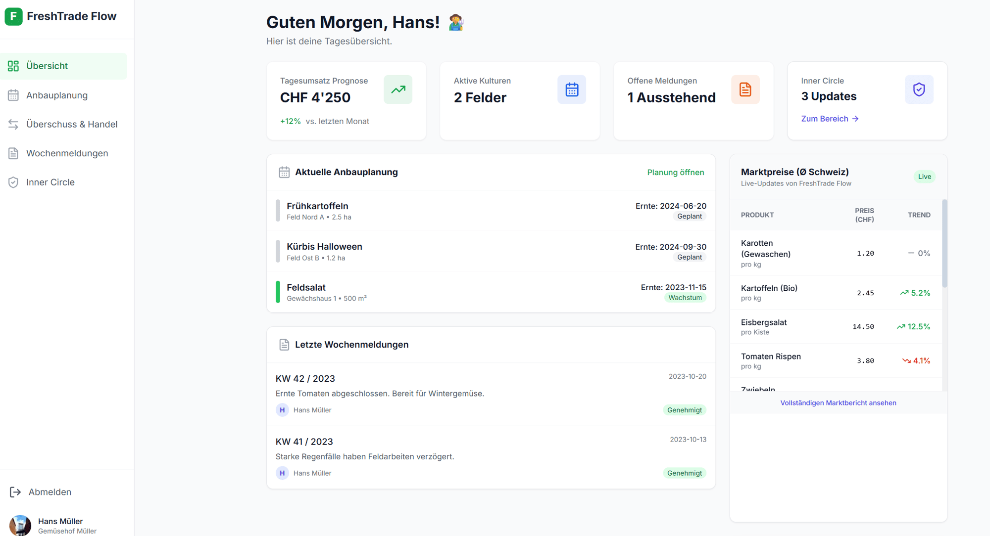990x536 pixels.
Task: Click the calendar icon on Aktive Kulturen card
Action: coord(572,89)
